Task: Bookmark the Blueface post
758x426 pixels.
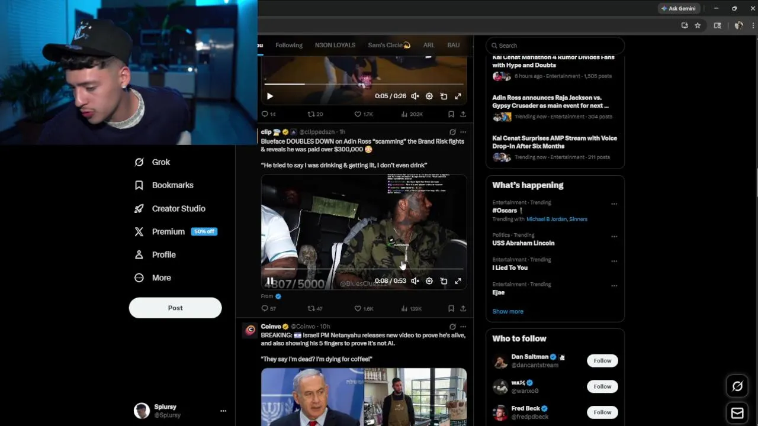Action: click(x=451, y=308)
